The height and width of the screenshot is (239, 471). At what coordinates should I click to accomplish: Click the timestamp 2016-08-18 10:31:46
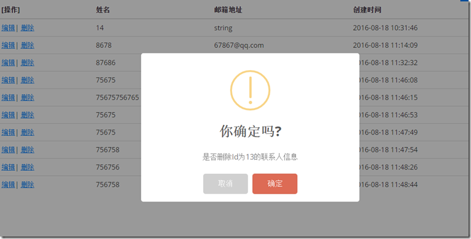385,28
